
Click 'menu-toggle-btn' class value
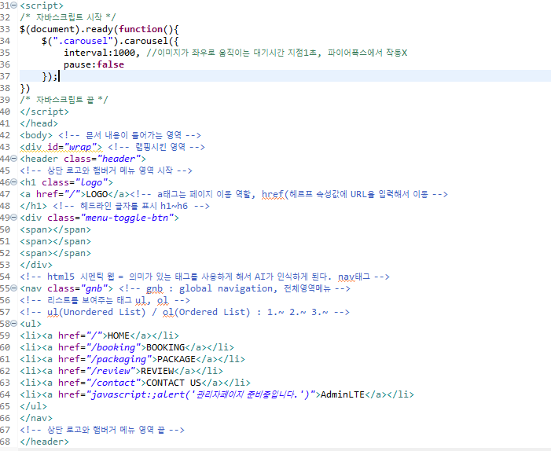(x=127, y=218)
